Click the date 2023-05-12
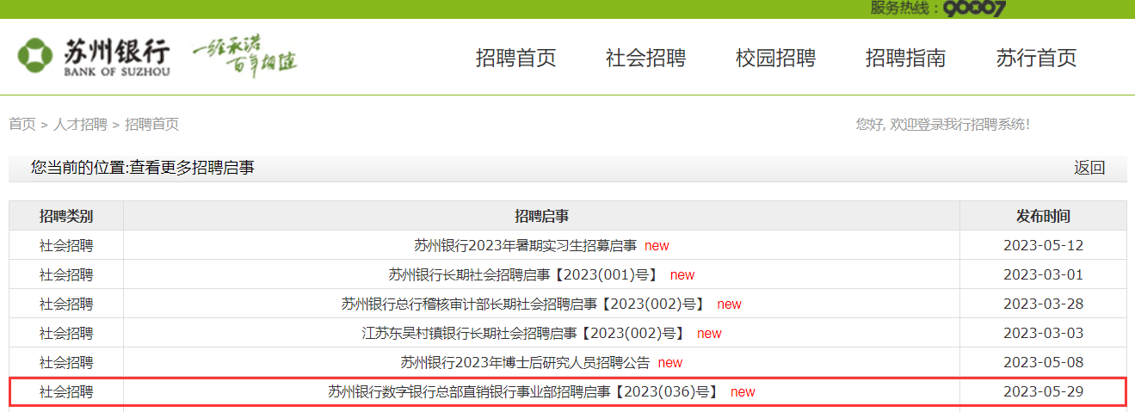 tap(1043, 245)
